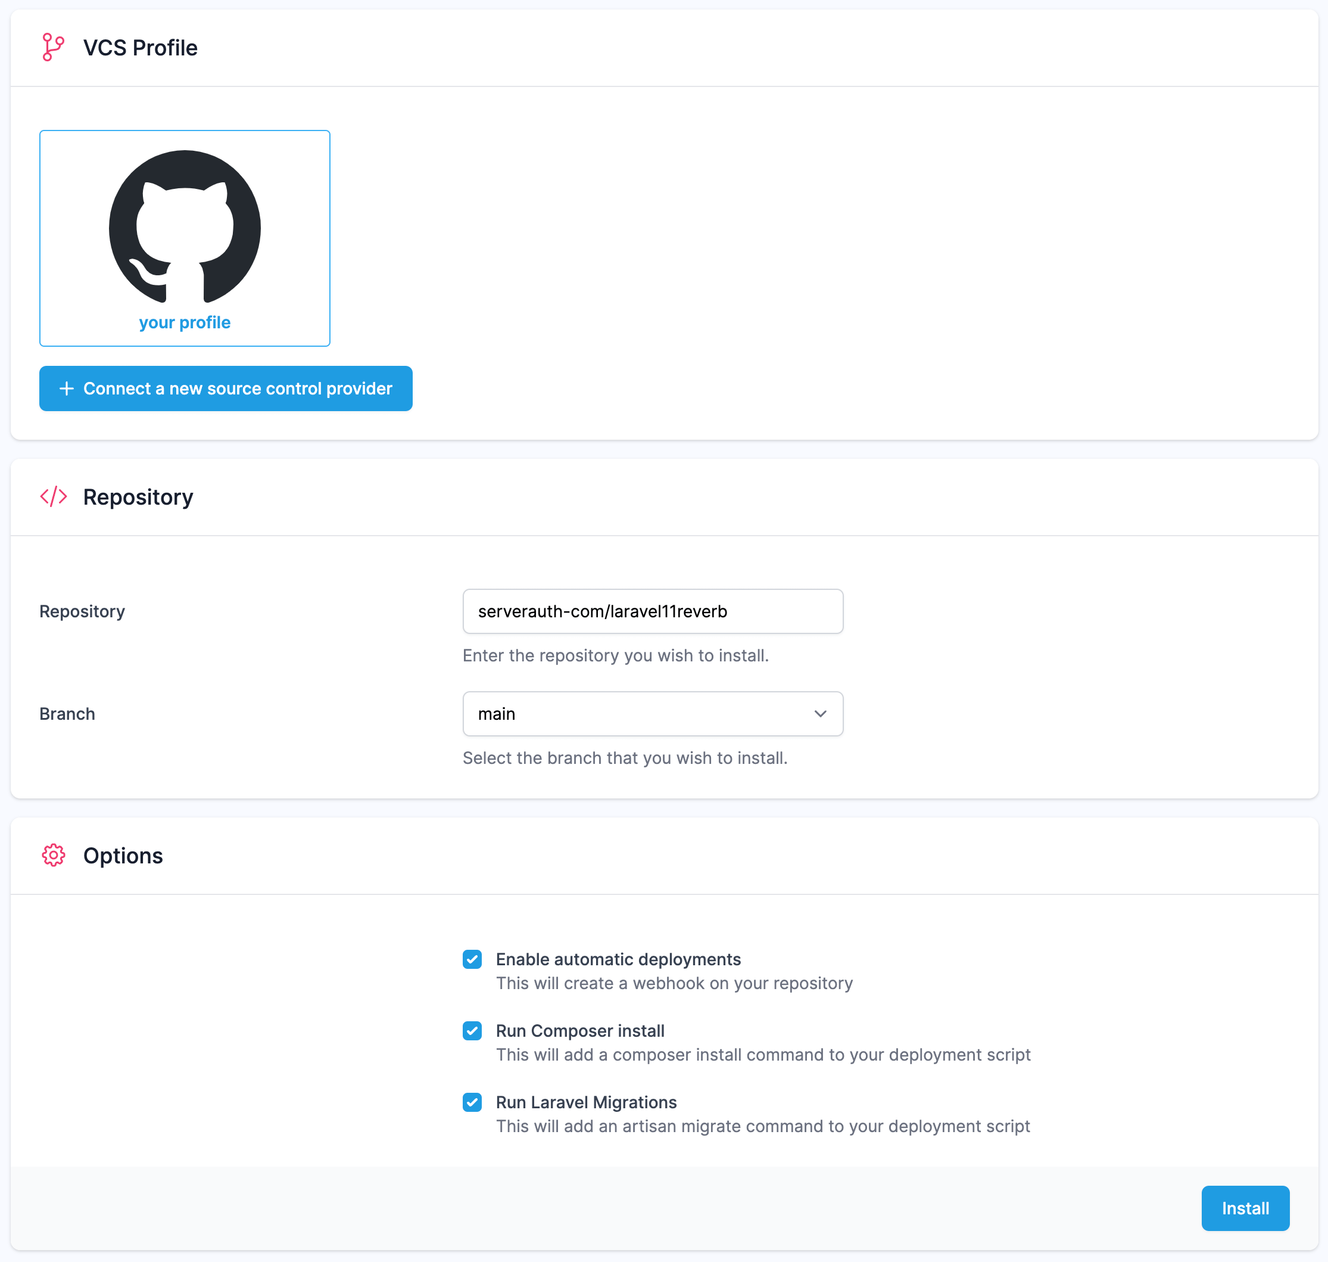Click the Options gear icon
Viewport: 1328px width, 1262px height.
(x=54, y=856)
